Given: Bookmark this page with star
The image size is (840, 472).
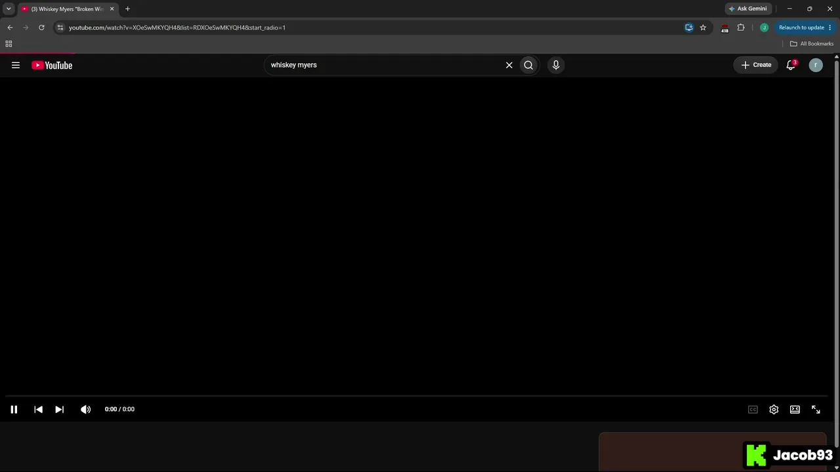Looking at the screenshot, I should (703, 28).
